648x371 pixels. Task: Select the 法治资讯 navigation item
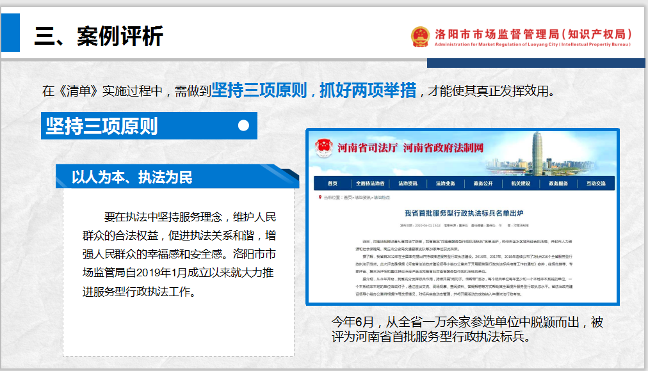click(x=407, y=184)
